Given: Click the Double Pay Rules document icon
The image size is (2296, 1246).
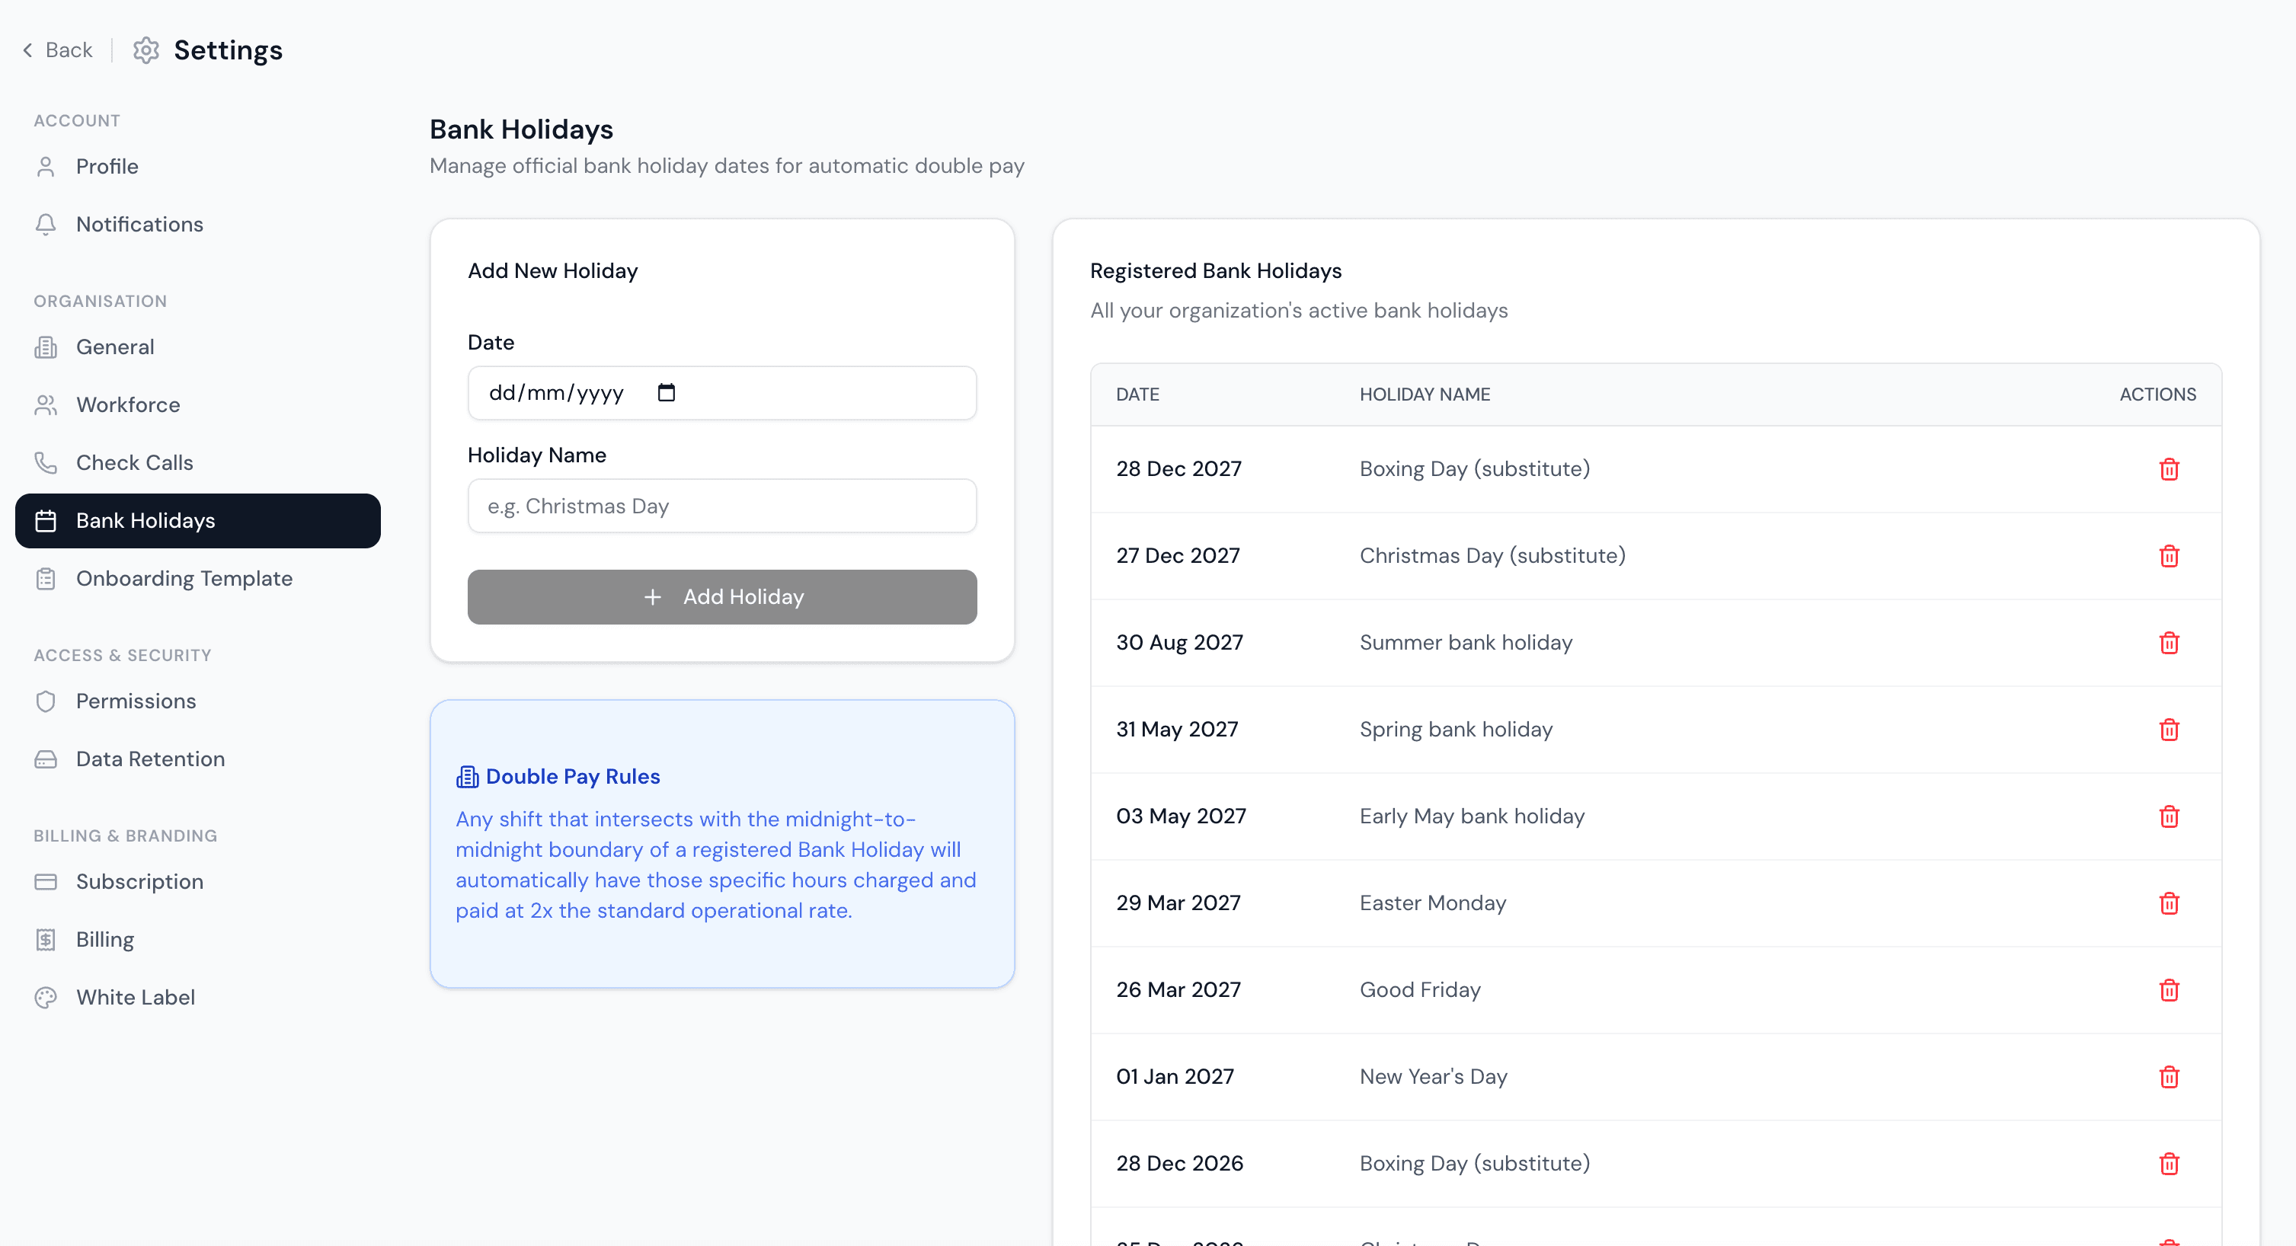Looking at the screenshot, I should click(x=467, y=777).
